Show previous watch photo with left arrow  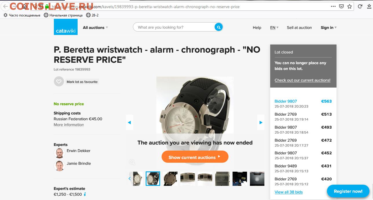click(129, 123)
